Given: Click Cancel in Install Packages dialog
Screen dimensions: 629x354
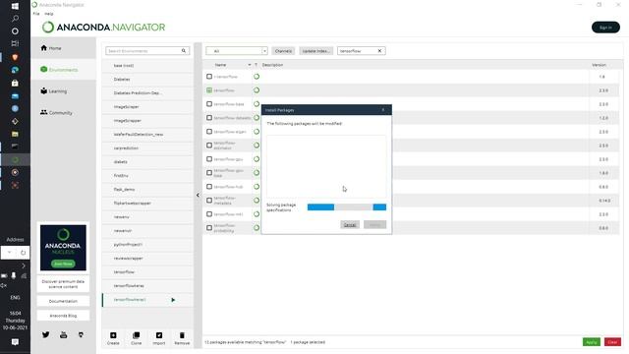Looking at the screenshot, I should click(x=350, y=225).
